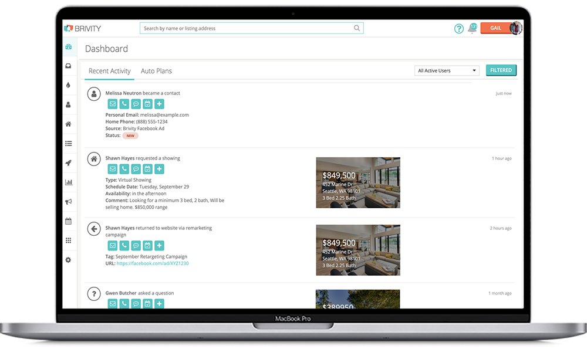587x356 pixels.
Task: Open the task list icon in sidebar
Action: [x=68, y=143]
